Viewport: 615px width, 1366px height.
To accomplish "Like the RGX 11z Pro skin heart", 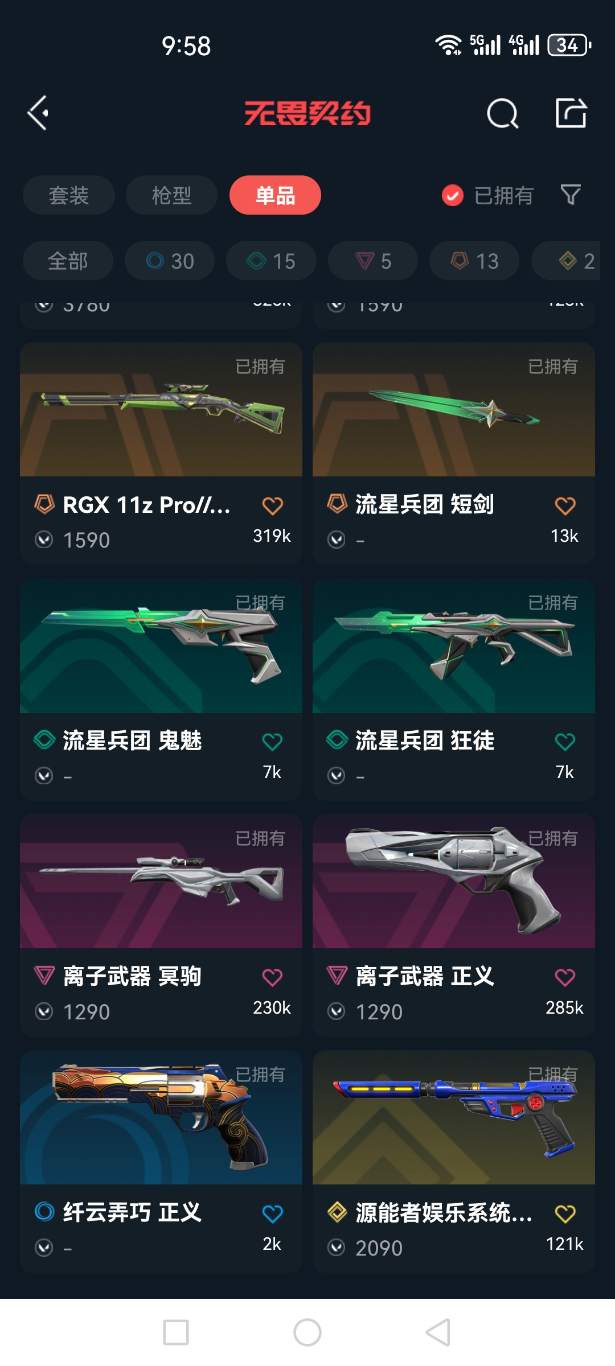I will click(x=272, y=505).
